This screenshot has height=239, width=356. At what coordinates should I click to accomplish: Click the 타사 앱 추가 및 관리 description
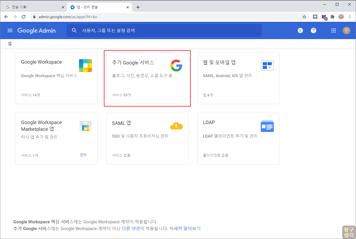[39, 137]
